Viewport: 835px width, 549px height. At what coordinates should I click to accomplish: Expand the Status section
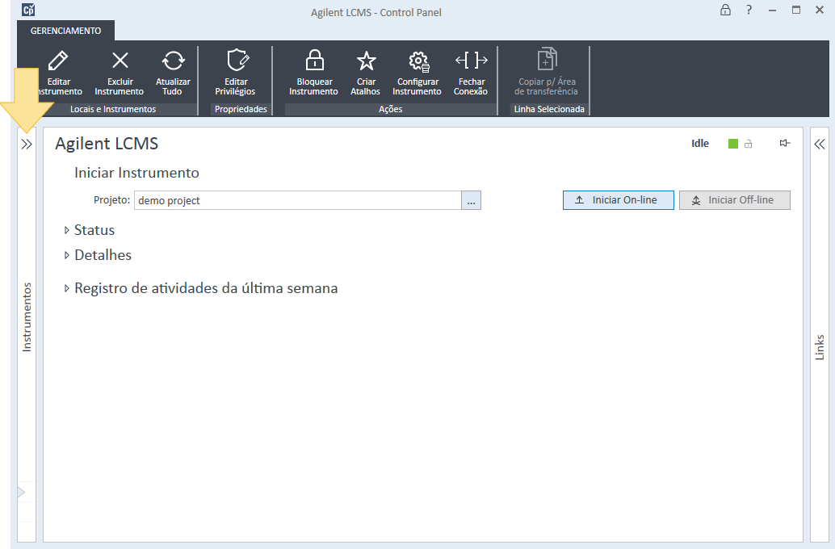(66, 230)
